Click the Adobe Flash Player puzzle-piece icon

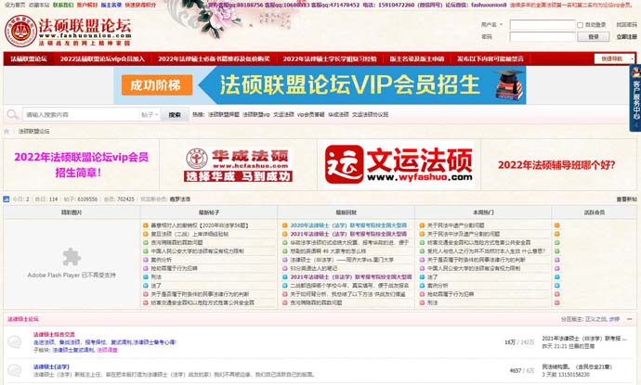tap(72, 257)
